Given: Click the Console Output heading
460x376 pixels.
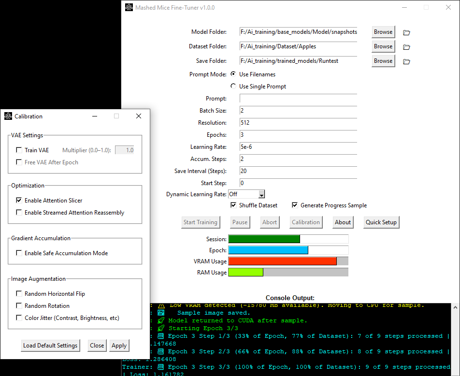Looking at the screenshot, I should point(290,298).
